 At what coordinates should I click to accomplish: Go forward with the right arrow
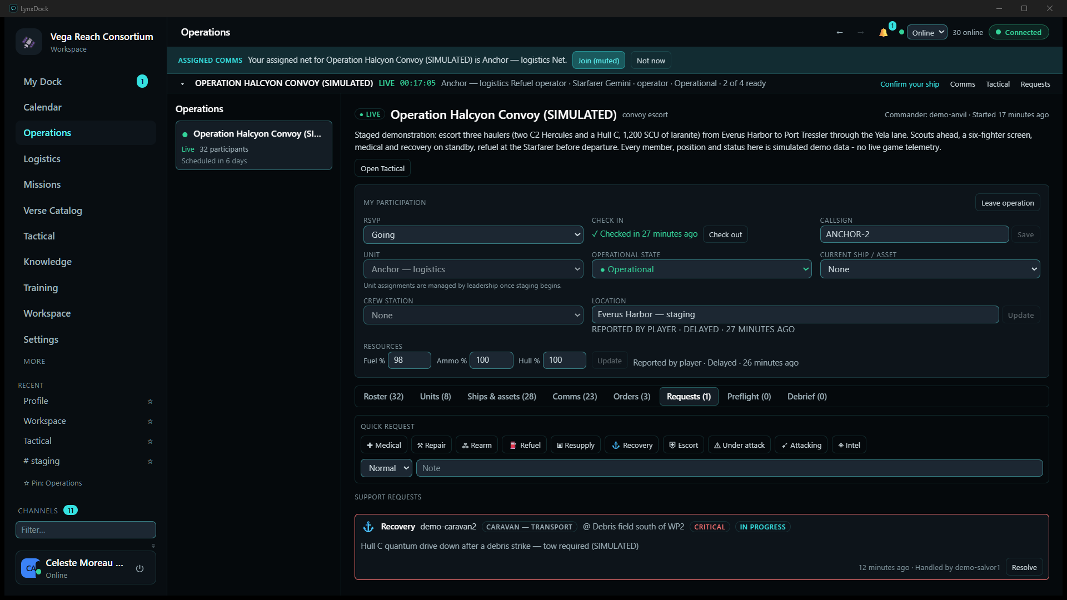tap(860, 32)
